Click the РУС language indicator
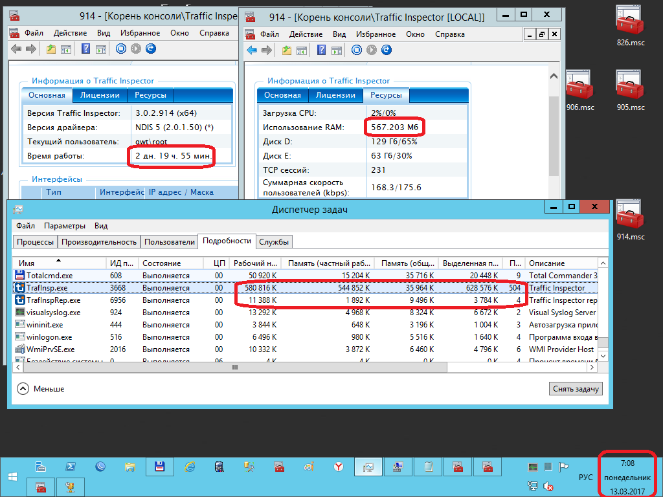This screenshot has height=497, width=663. click(585, 477)
